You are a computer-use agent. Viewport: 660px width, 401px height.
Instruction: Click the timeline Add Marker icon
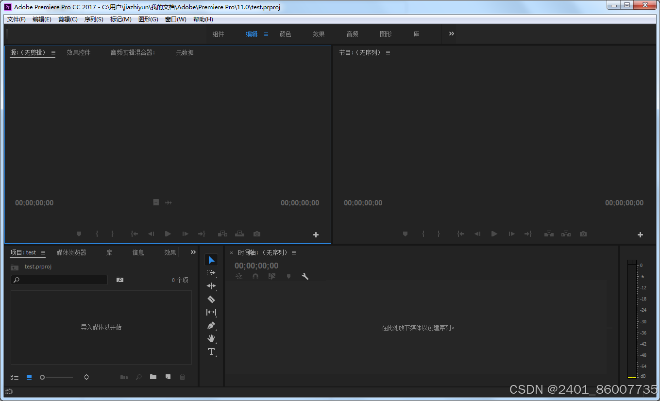tap(288, 276)
